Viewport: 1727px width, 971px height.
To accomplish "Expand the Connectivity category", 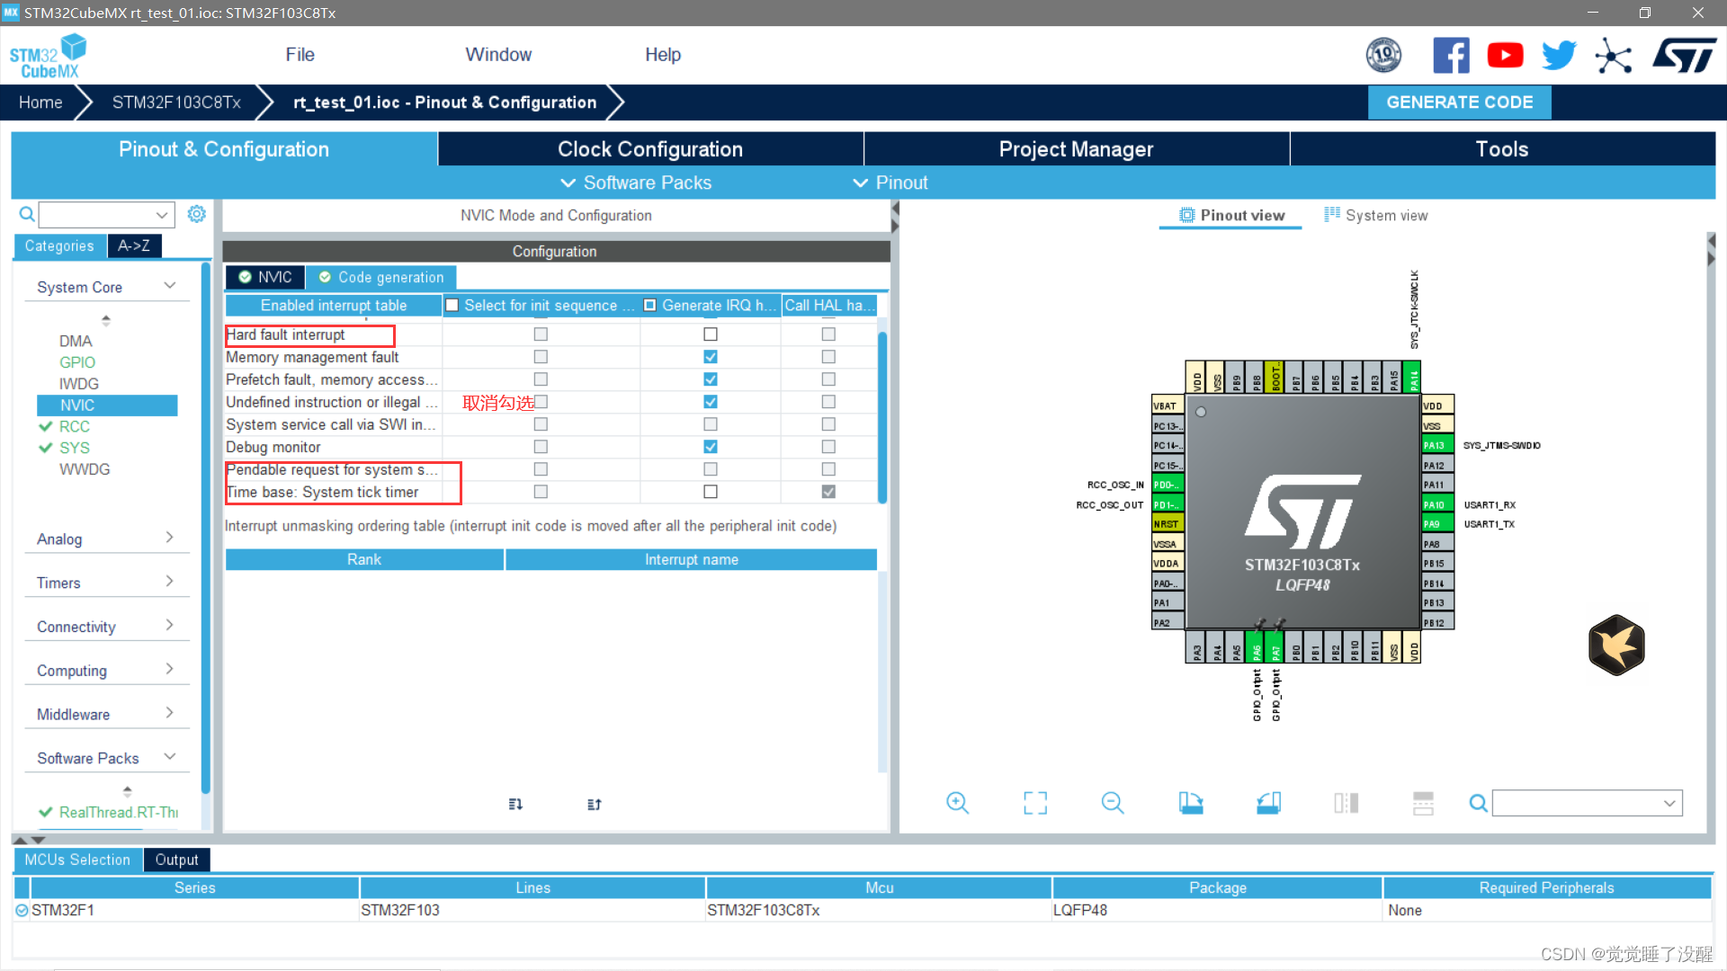I will (x=169, y=626).
